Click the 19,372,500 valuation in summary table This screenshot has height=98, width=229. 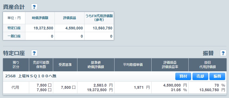[44, 28]
